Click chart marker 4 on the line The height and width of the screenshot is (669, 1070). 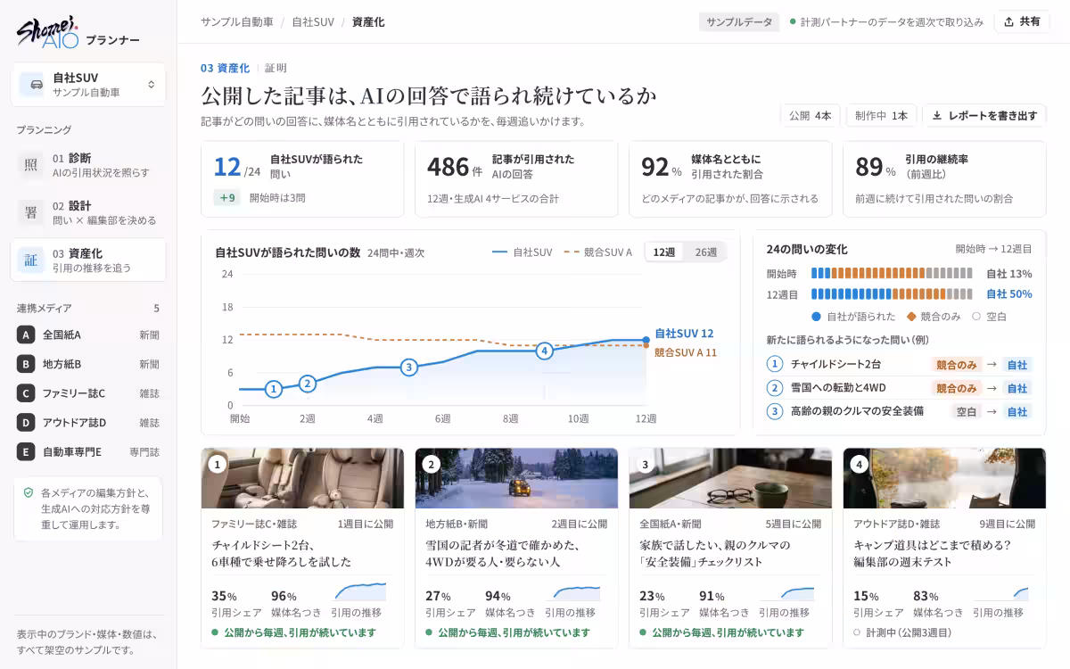545,351
